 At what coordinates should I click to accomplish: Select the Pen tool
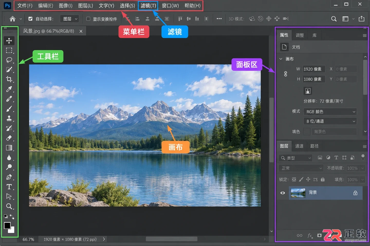[x=9, y=177]
